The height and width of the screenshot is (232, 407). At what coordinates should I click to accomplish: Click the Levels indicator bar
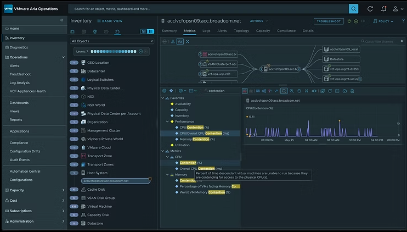tap(112, 51)
